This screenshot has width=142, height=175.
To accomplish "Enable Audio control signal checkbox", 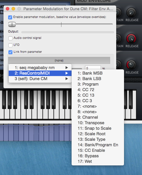I will 10,38.
